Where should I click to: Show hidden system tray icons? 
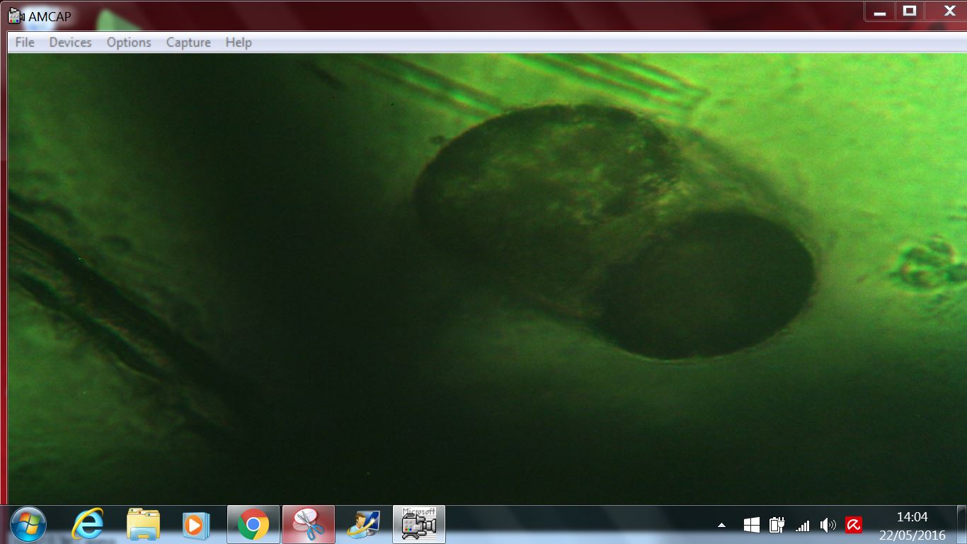pyautogui.click(x=722, y=526)
